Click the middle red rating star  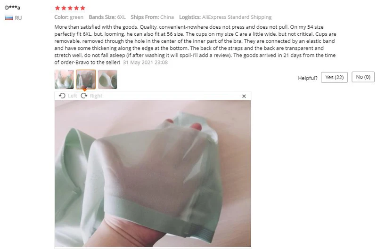point(70,8)
